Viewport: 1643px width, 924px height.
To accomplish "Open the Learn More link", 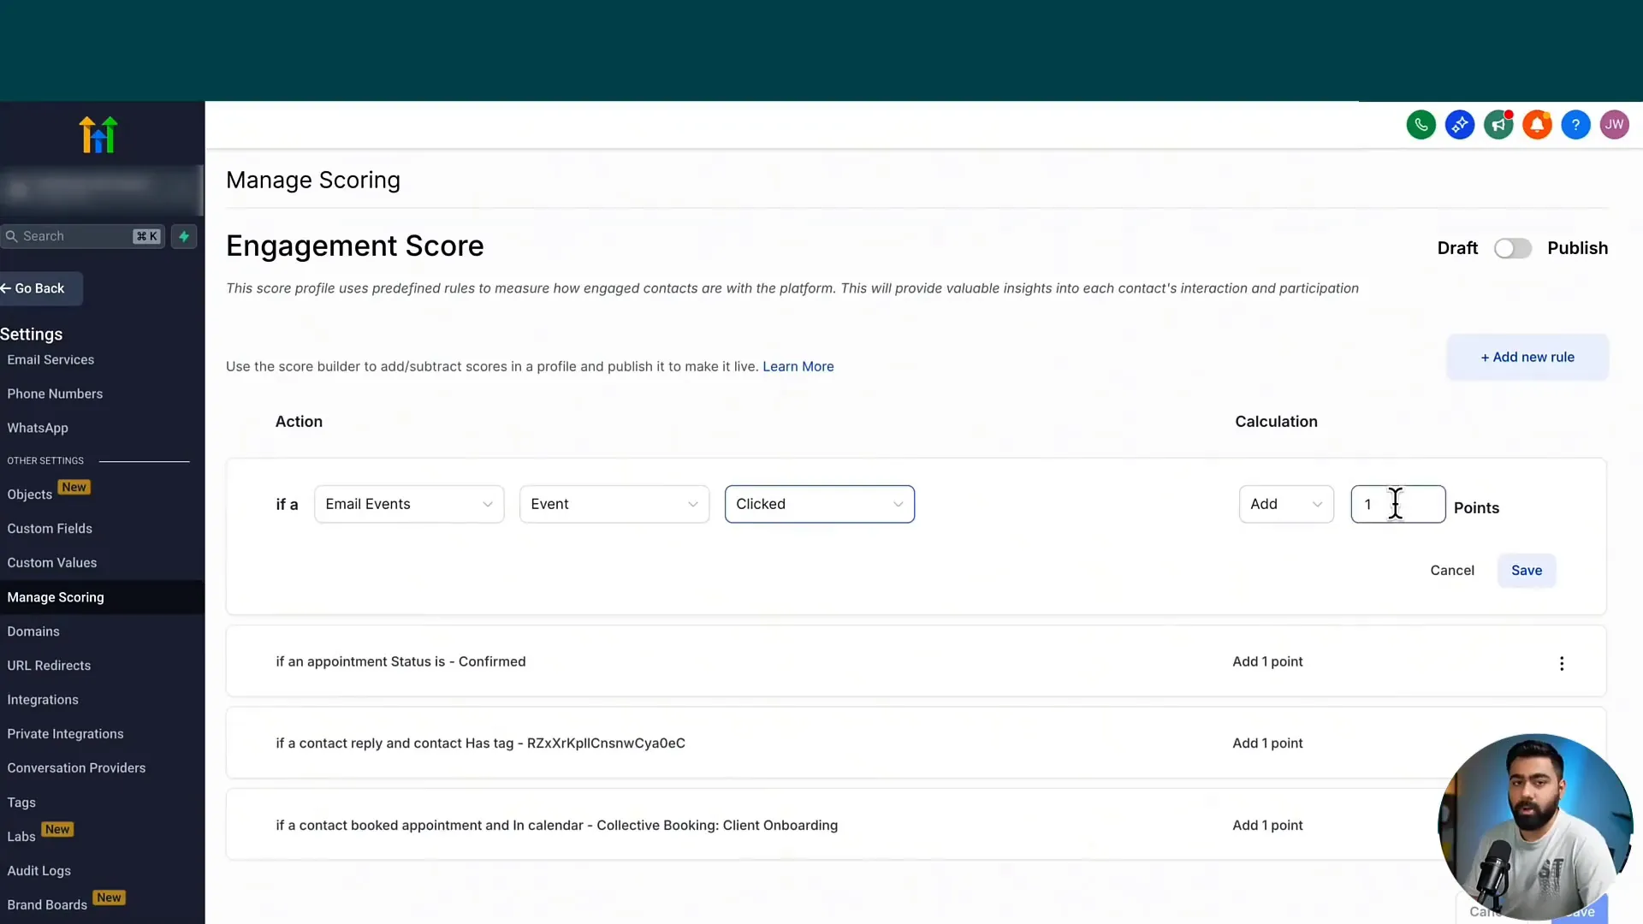I will click(798, 366).
